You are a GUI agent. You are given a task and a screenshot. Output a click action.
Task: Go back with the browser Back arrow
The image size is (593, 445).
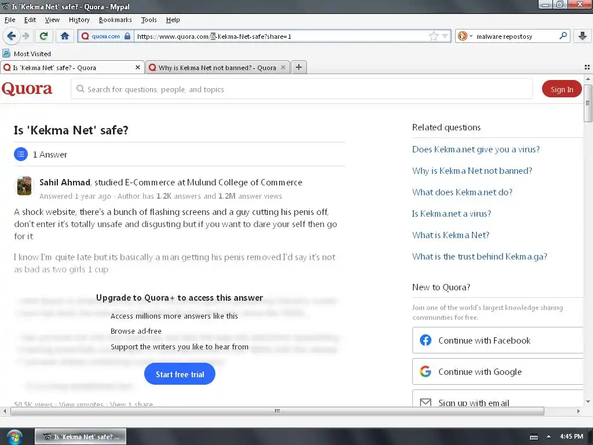11,37
